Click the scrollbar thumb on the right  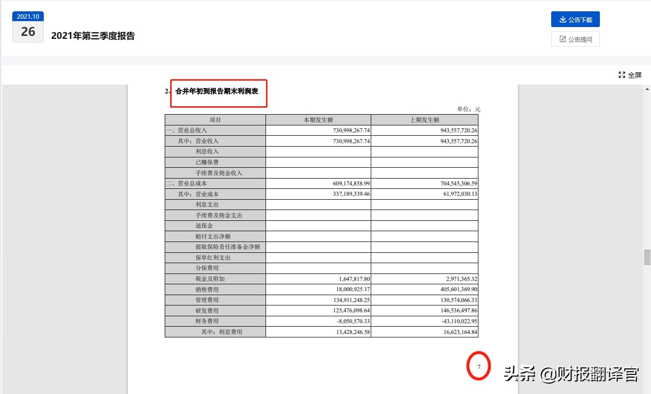647,256
